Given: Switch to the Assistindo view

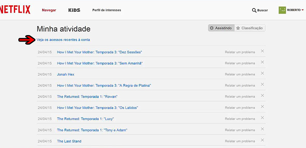Looking at the screenshot, I should tap(221, 28).
